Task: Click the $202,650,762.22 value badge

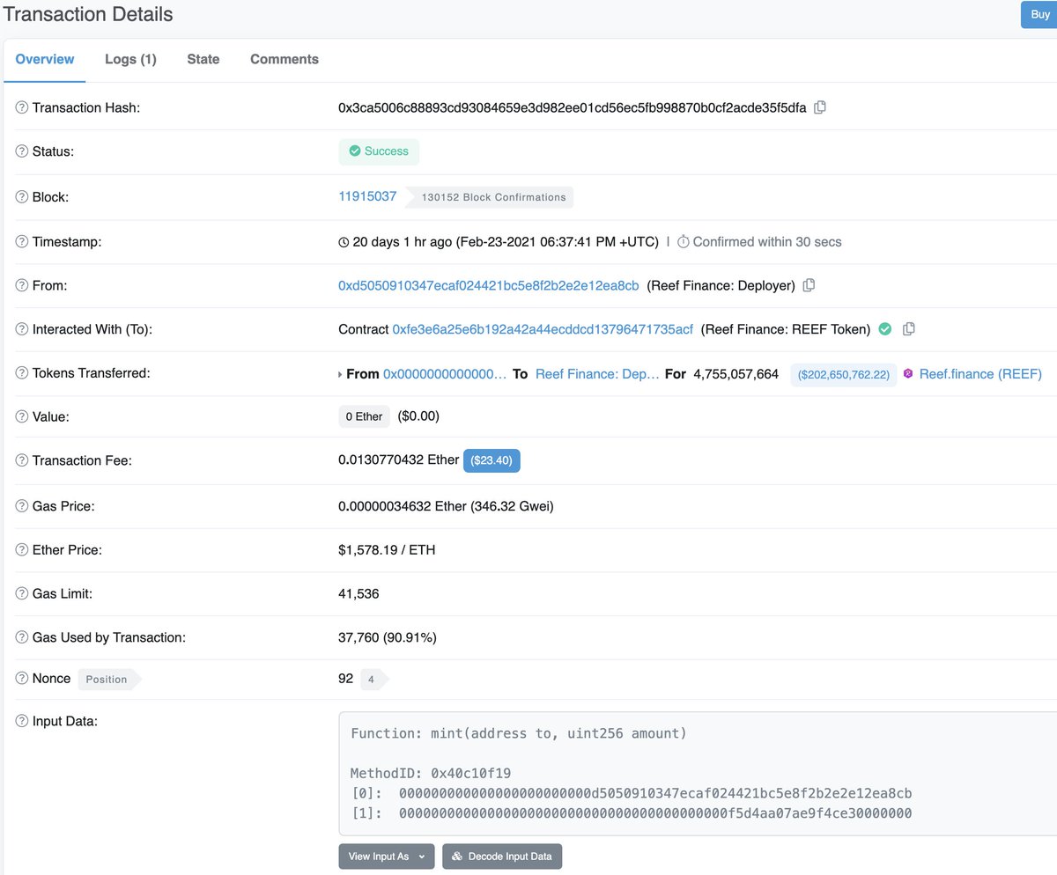Action: [844, 374]
